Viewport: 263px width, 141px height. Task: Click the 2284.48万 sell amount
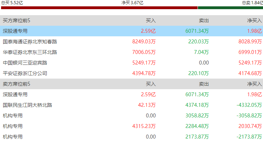197,126
